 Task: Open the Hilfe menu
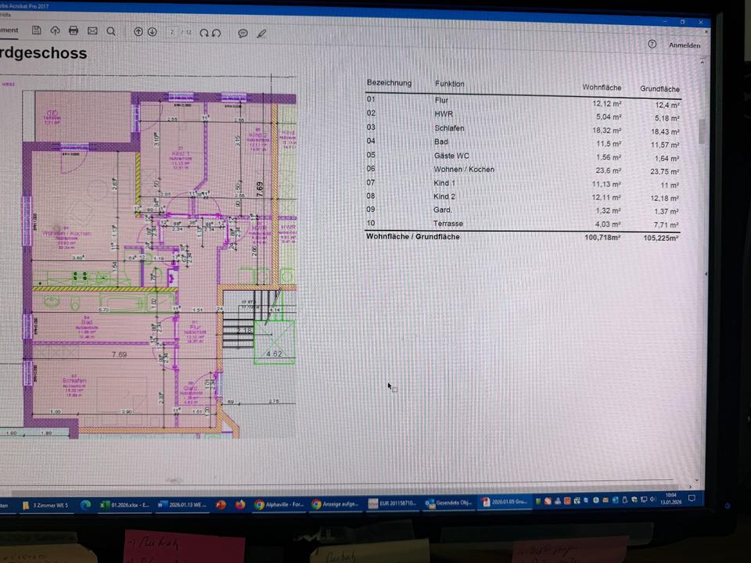click(6, 13)
